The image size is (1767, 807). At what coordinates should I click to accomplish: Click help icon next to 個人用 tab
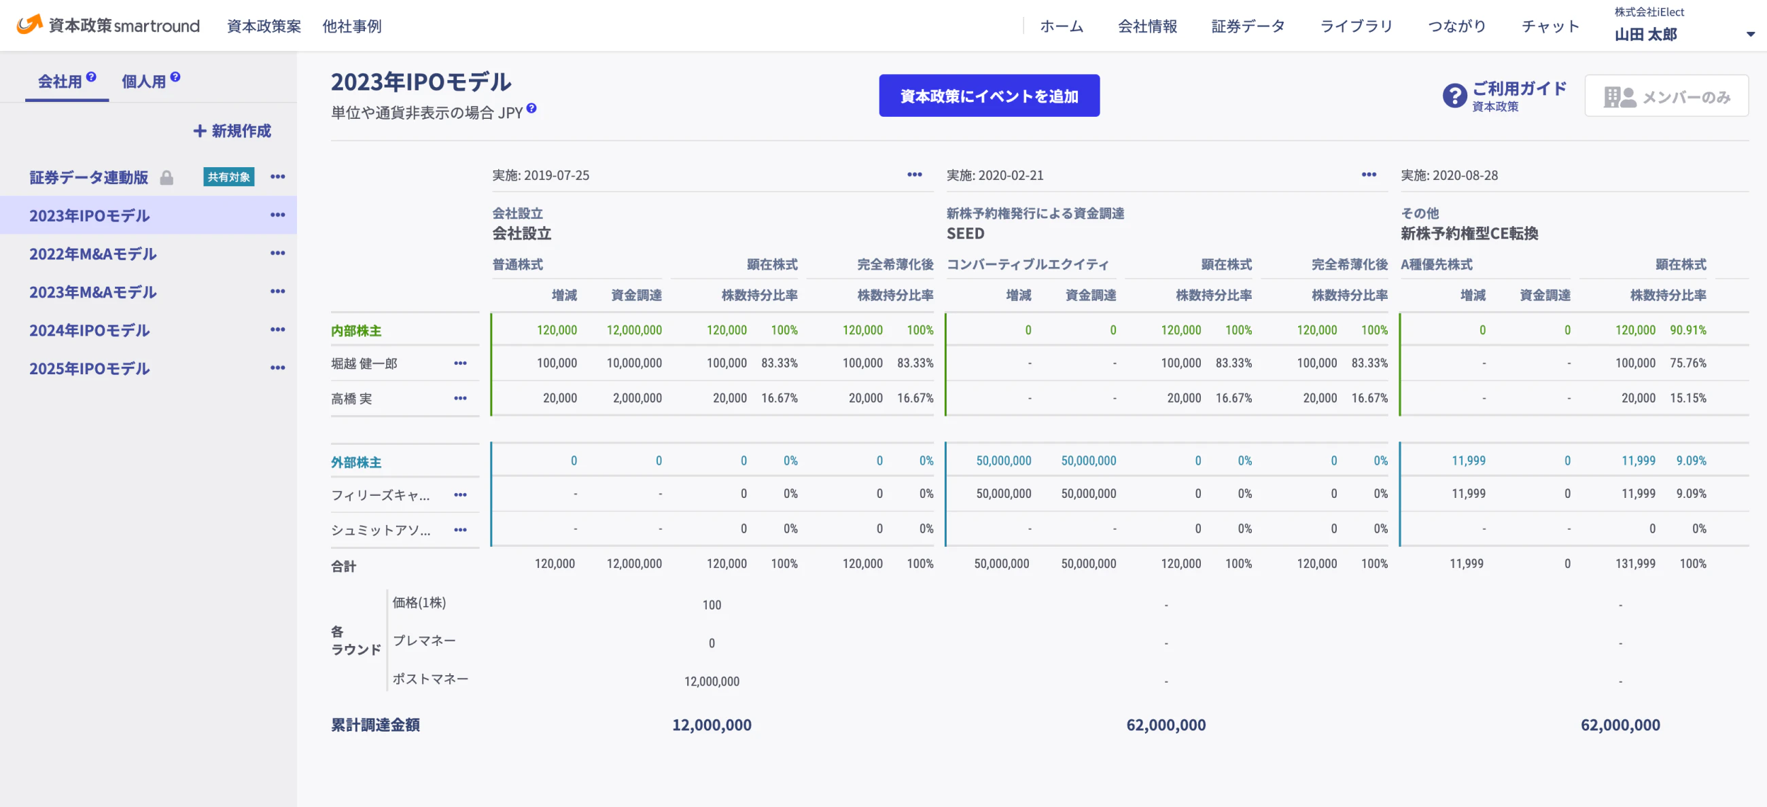pos(175,77)
